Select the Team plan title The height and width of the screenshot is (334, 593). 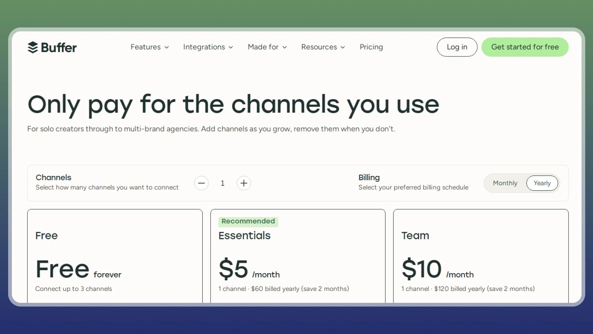coord(415,236)
